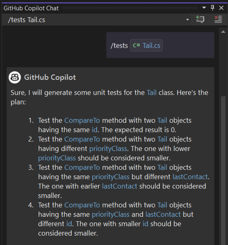Click the vertical scrollbar thumb
Screen dimensions: 228x245
[223, 170]
